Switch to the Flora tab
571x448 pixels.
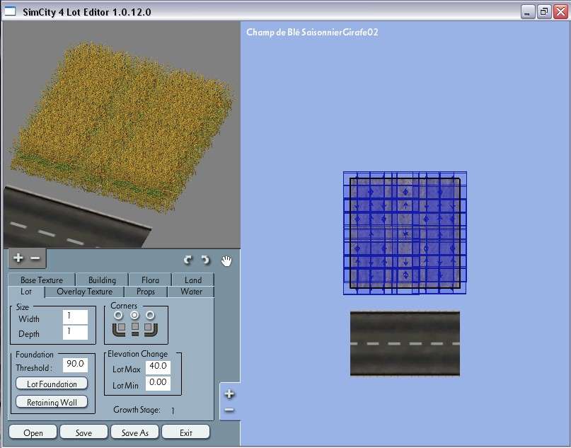click(150, 280)
